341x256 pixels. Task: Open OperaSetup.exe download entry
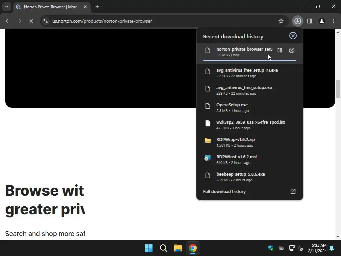point(250,108)
